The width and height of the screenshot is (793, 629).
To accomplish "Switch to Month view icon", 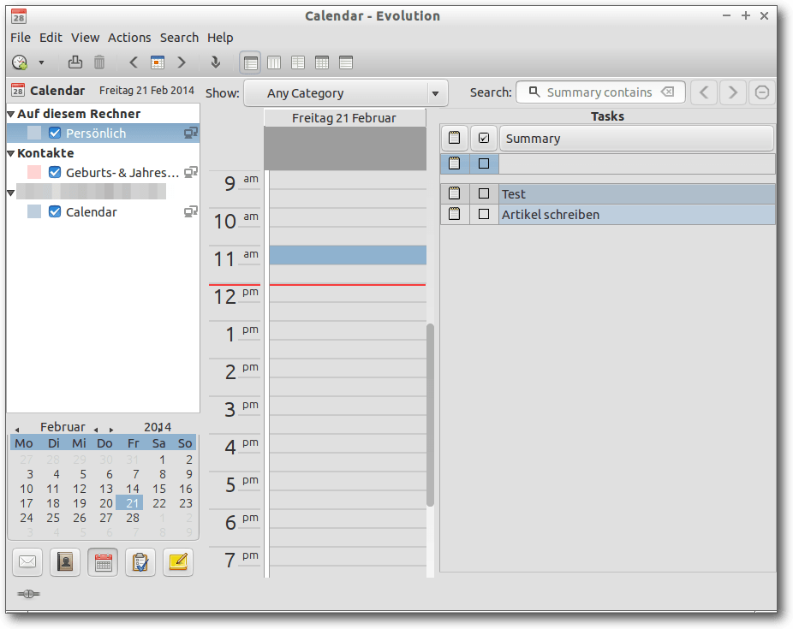I will click(x=322, y=62).
